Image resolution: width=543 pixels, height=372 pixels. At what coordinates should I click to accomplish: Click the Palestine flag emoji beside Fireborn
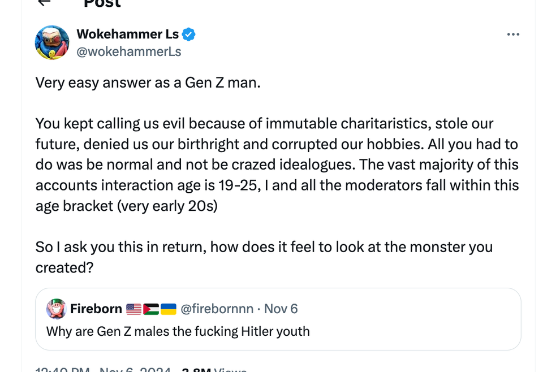pos(151,309)
